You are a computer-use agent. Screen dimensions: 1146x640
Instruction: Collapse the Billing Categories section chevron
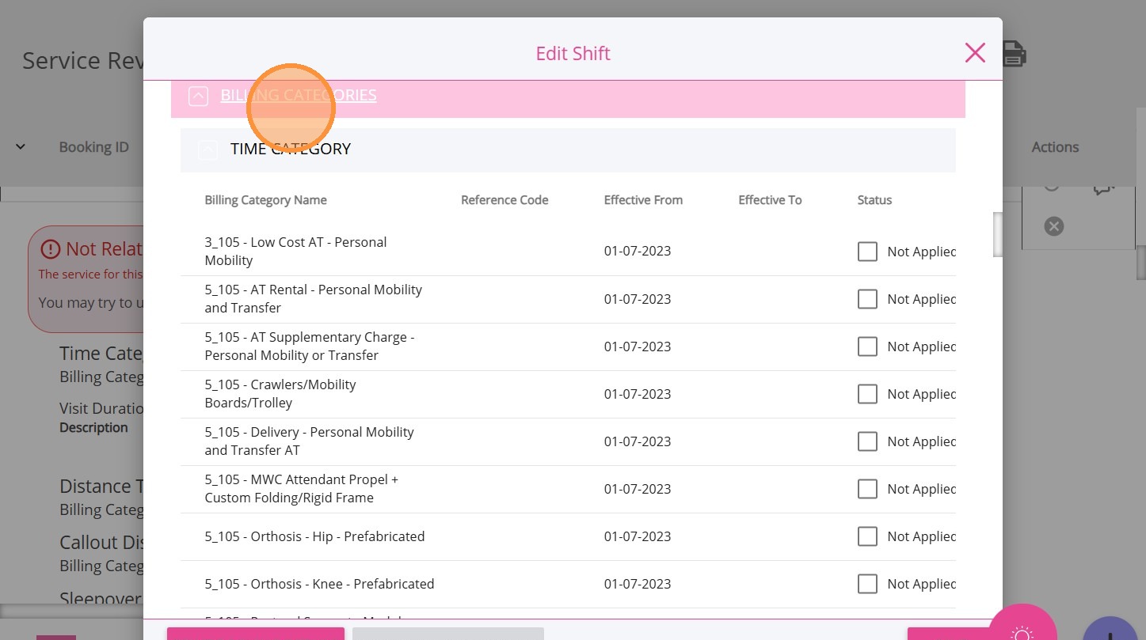point(198,97)
